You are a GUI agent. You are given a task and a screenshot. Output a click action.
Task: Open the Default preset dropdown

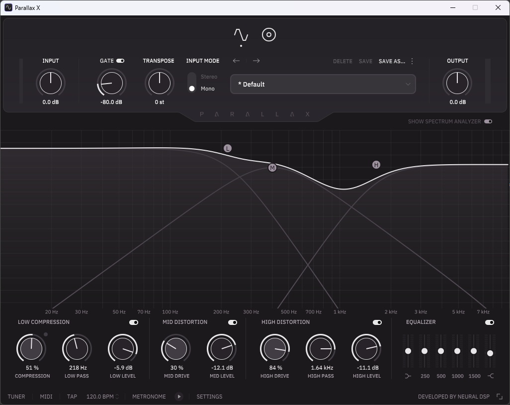[x=323, y=84]
